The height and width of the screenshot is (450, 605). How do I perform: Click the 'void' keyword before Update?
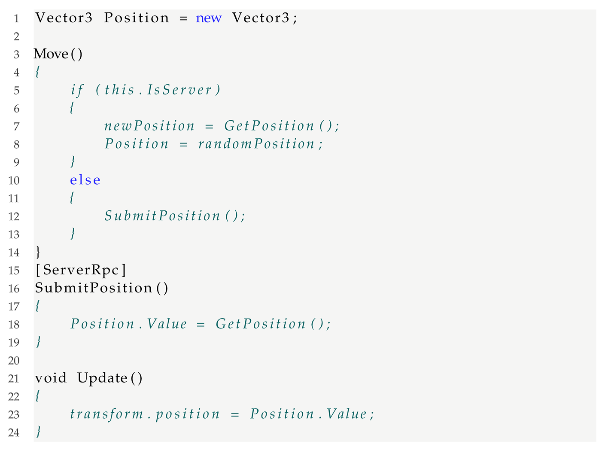[x=51, y=378]
